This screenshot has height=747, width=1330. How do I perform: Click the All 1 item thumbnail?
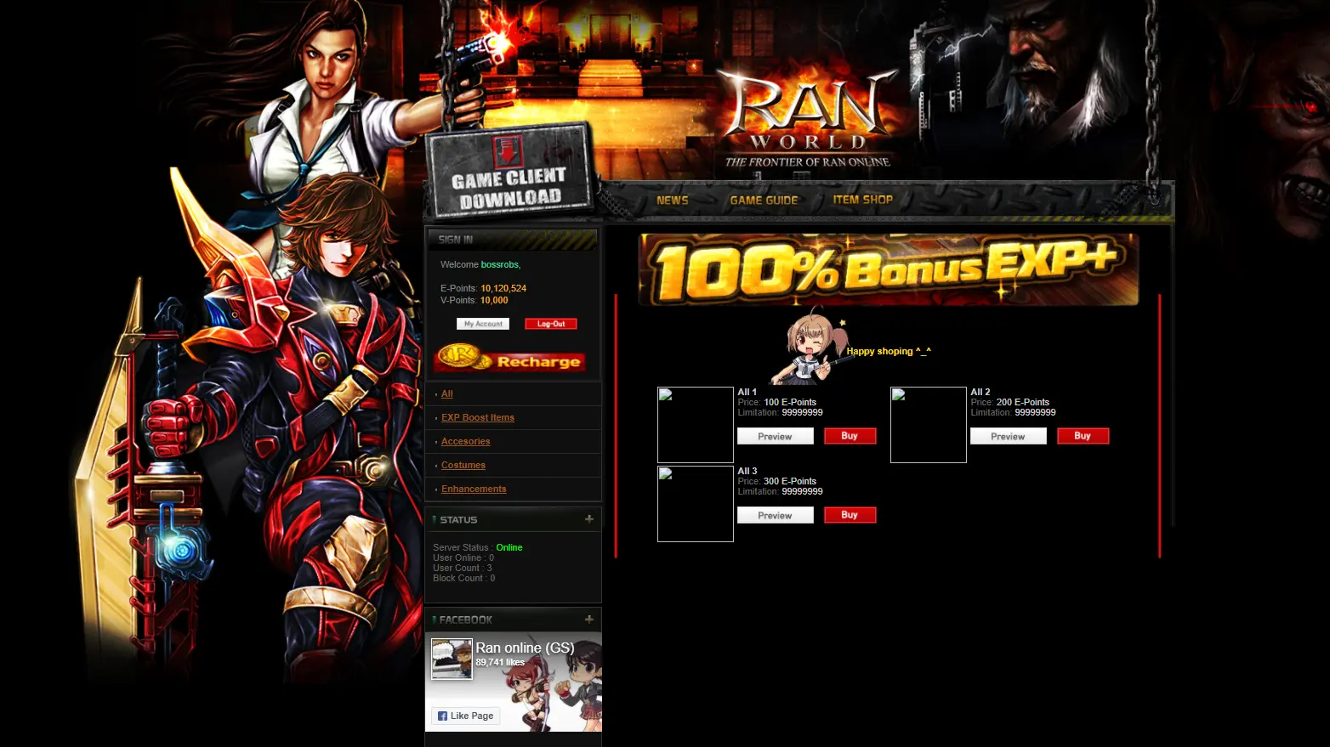(x=696, y=425)
